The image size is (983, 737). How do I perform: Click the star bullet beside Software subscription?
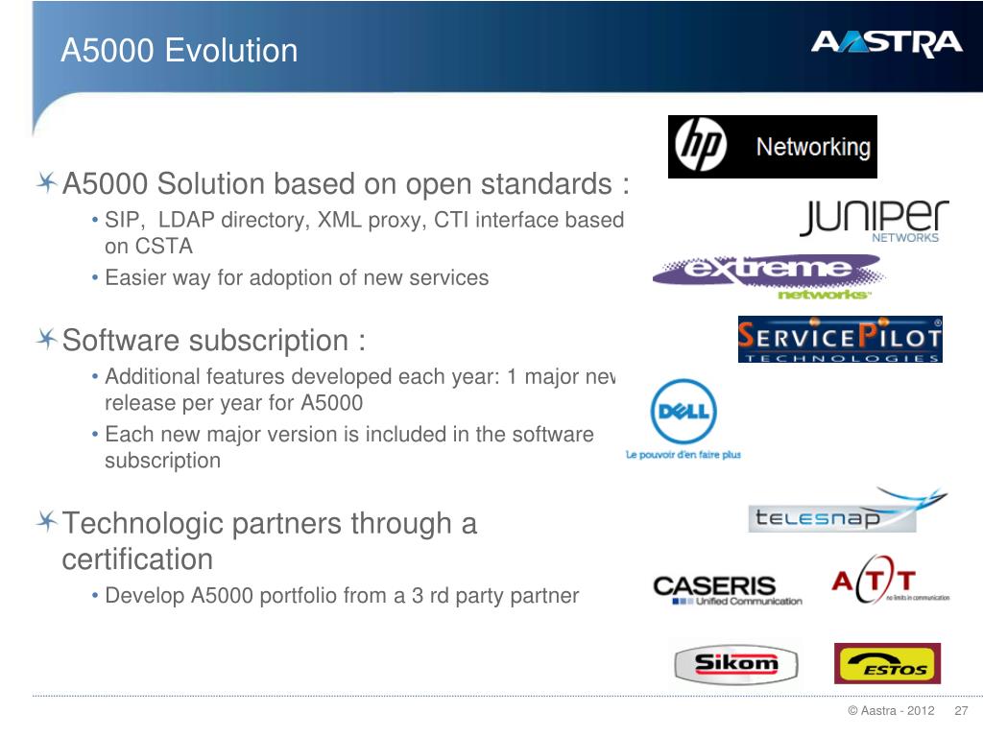pyautogui.click(x=47, y=339)
